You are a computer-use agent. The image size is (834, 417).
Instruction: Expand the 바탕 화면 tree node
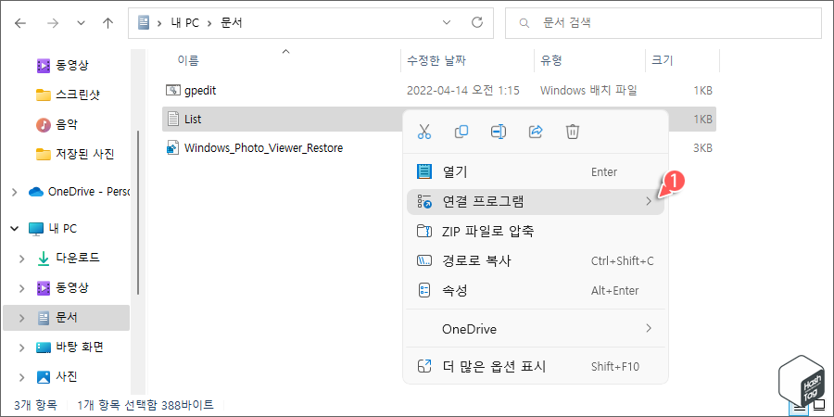(22, 347)
